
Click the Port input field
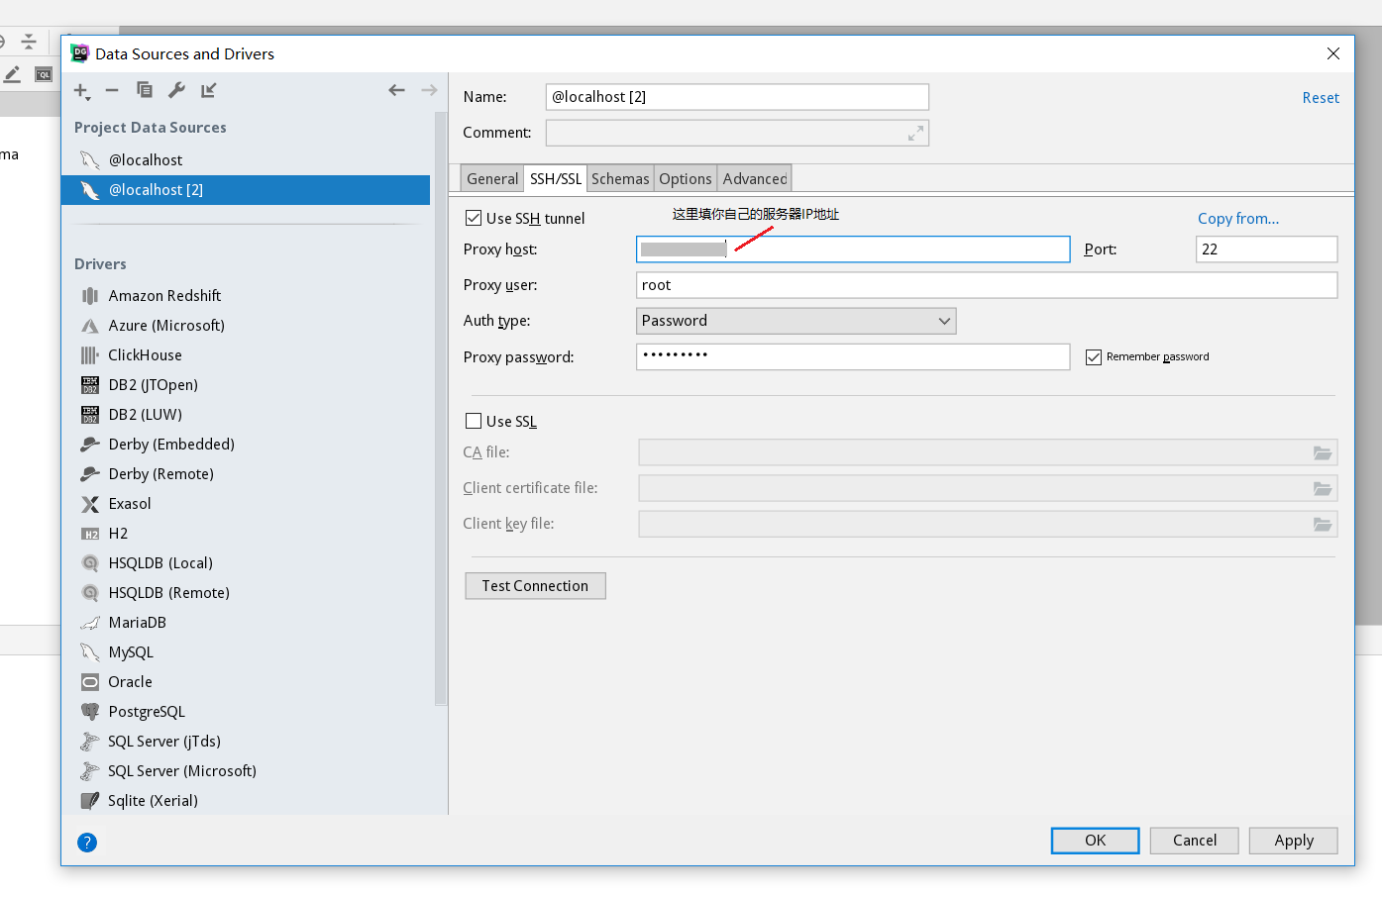(1266, 249)
